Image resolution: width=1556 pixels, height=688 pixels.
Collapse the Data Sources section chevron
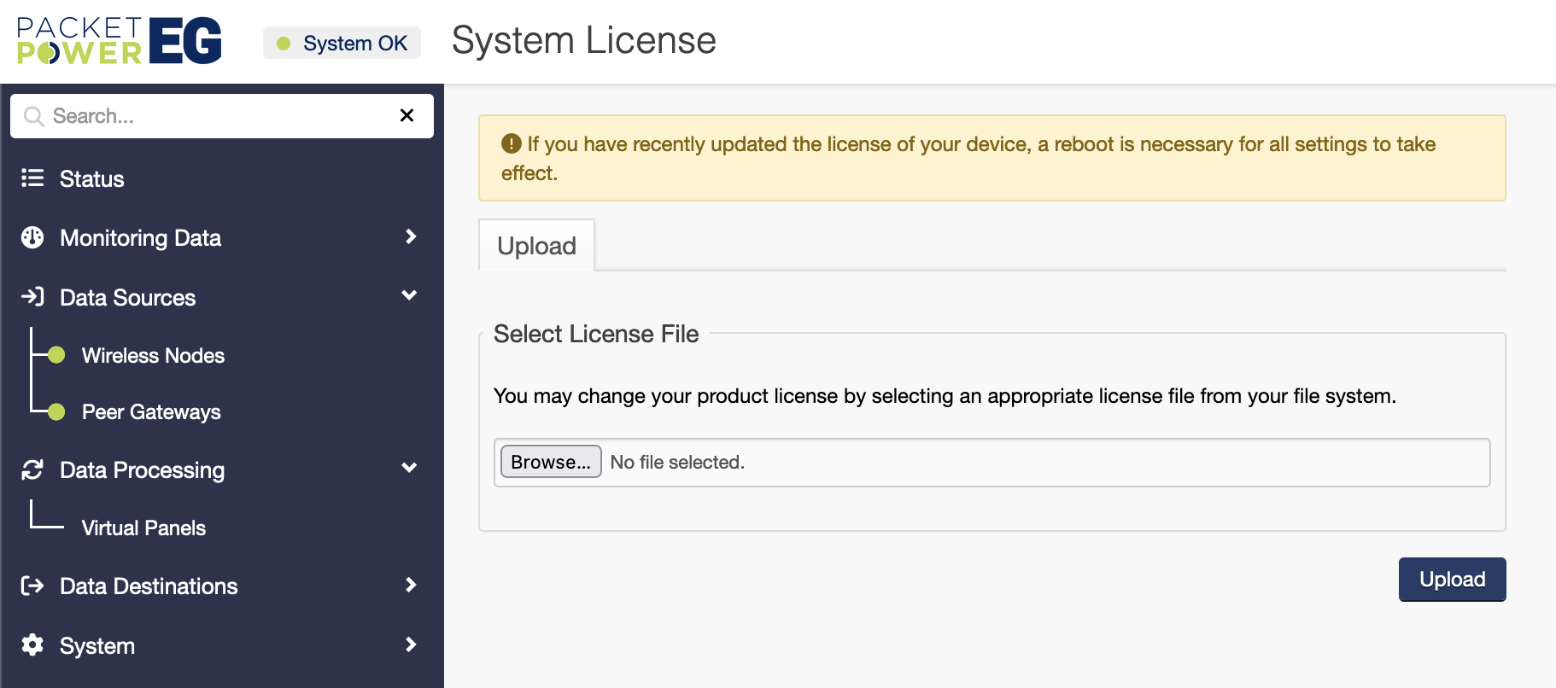[x=409, y=295]
